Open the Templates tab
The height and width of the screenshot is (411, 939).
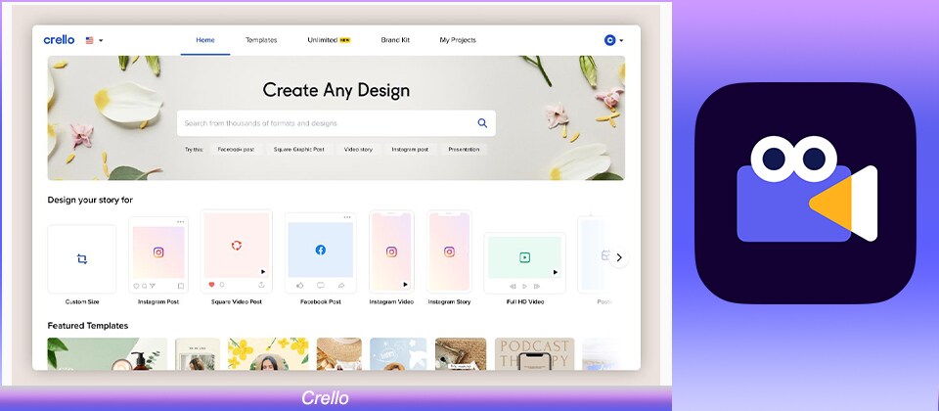261,40
